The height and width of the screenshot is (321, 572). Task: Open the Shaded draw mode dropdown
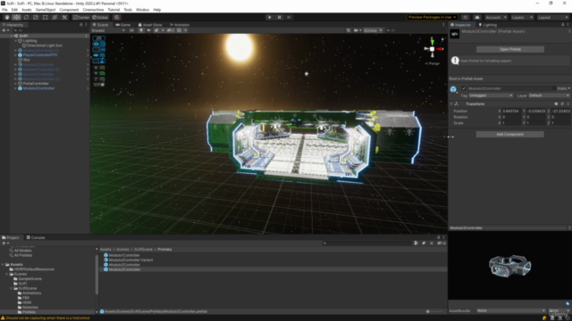(x=108, y=30)
